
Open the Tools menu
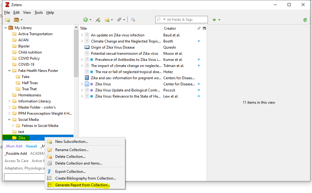coord(38,13)
